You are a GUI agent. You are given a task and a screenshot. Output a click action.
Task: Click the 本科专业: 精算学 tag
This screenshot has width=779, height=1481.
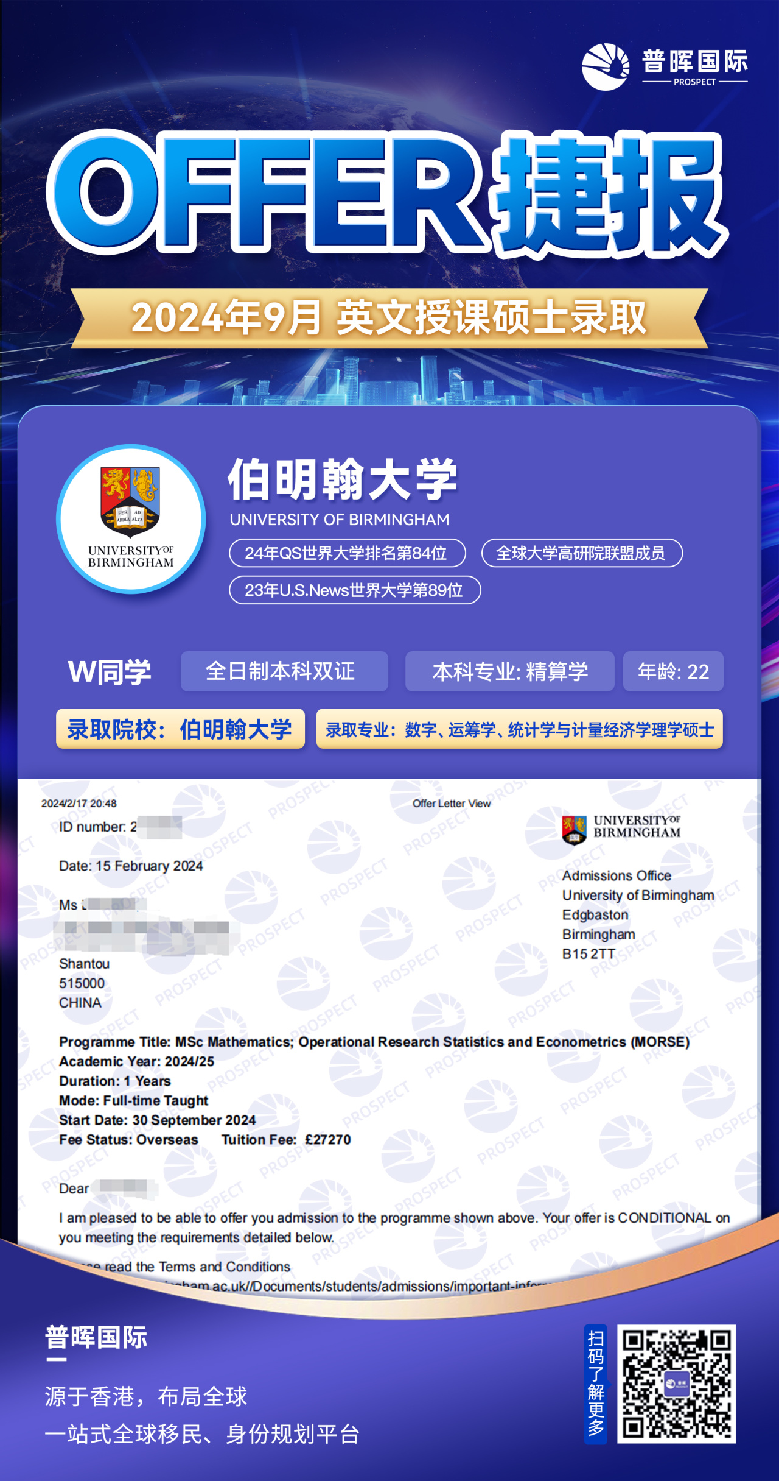510,671
